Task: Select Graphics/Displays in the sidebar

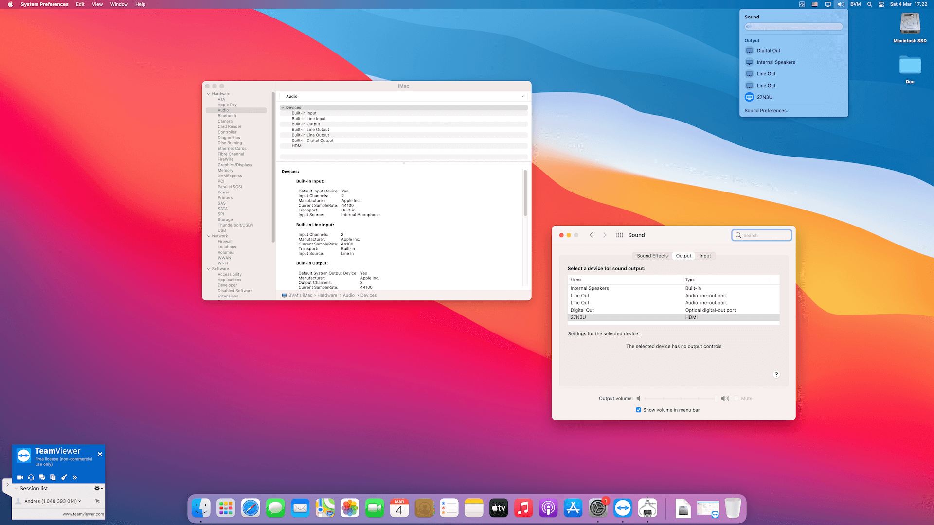Action: tap(235, 165)
